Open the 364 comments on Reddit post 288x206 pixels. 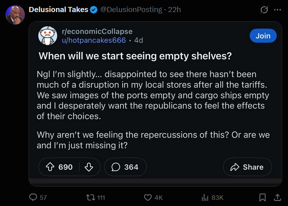pyautogui.click(x=125, y=167)
